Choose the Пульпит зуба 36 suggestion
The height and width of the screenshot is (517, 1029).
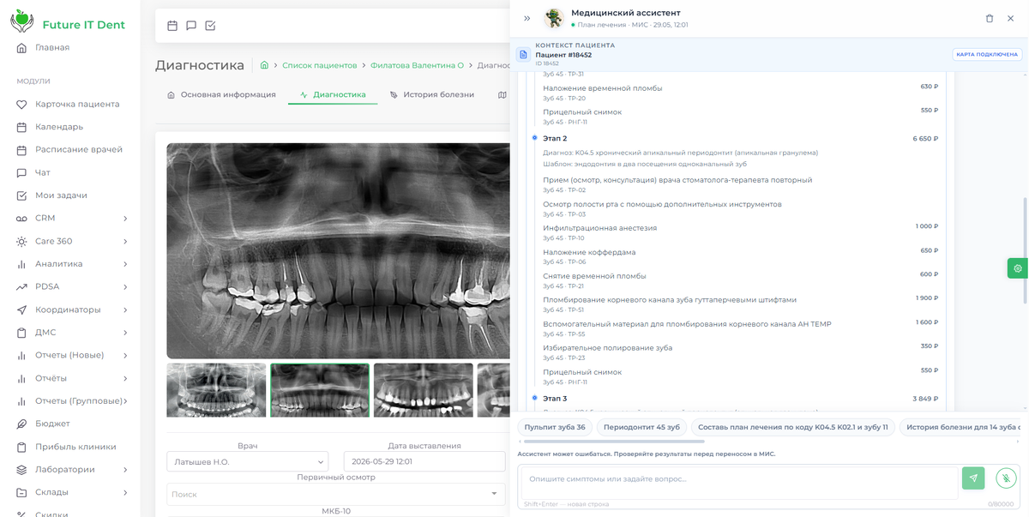(x=555, y=427)
